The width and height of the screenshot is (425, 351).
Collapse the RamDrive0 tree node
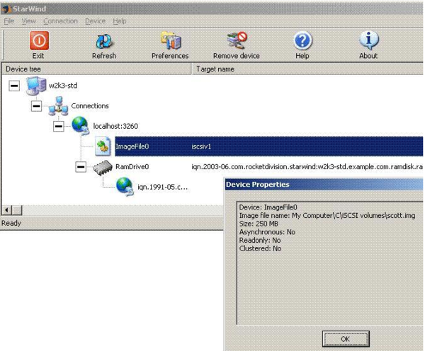[81, 167]
